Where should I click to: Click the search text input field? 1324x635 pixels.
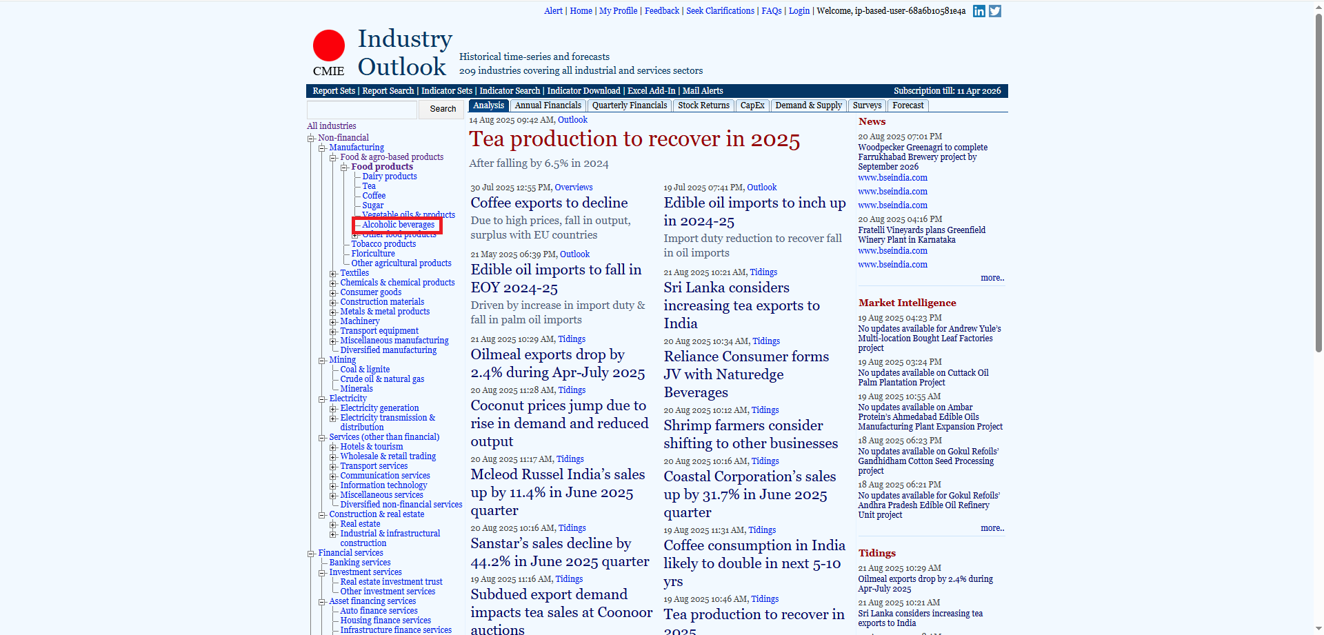click(362, 109)
